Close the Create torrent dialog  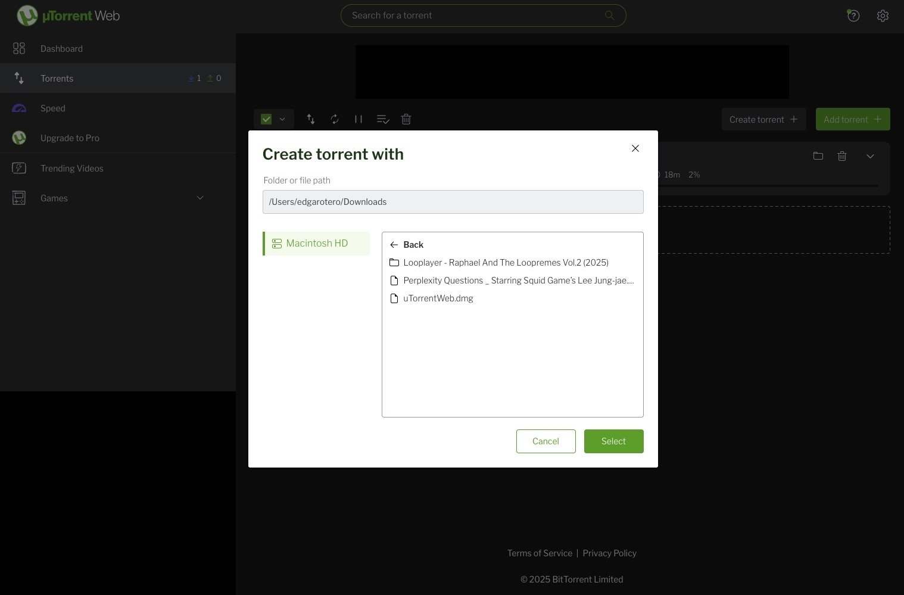(x=635, y=148)
